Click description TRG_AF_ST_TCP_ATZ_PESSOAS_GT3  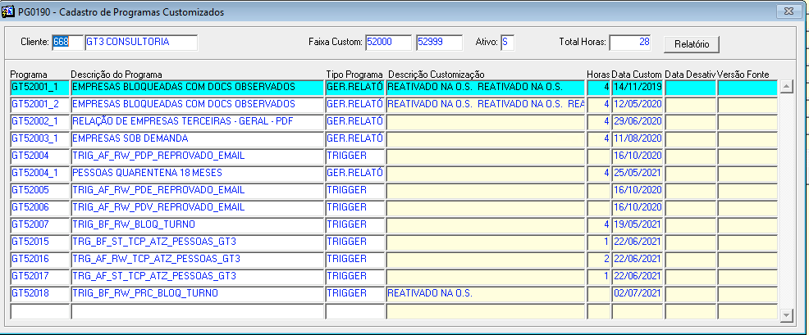(198, 277)
